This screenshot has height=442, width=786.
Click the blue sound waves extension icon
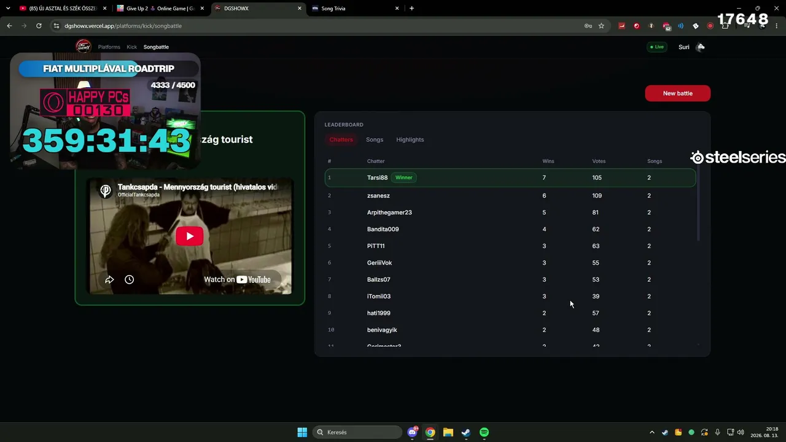tap(680, 26)
